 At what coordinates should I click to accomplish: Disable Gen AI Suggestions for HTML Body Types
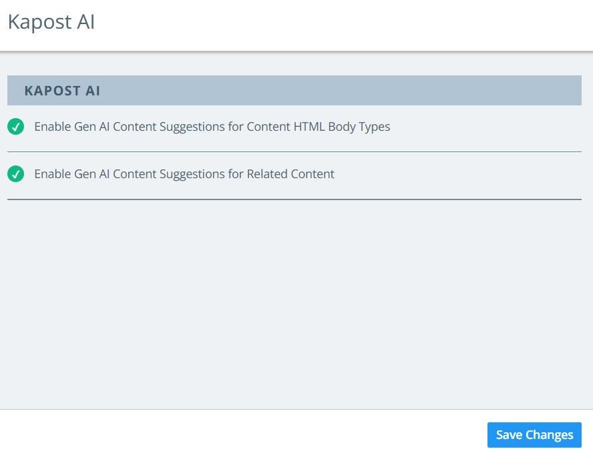click(x=16, y=126)
